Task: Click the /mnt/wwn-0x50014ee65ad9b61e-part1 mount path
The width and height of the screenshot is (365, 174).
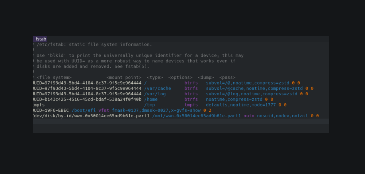Action: 196,116
